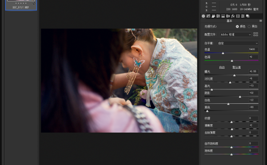Click the 处理方式 label
The height and width of the screenshot is (165, 267).
211,27
